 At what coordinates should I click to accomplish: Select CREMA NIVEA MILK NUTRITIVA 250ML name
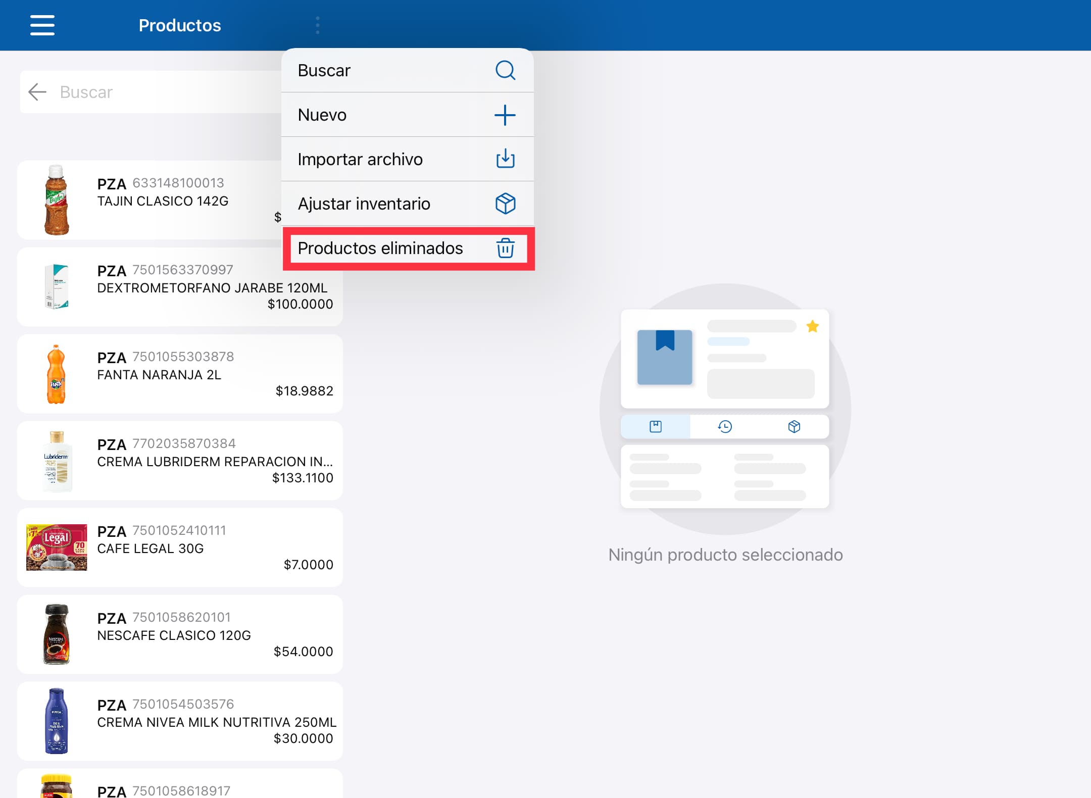tap(217, 722)
